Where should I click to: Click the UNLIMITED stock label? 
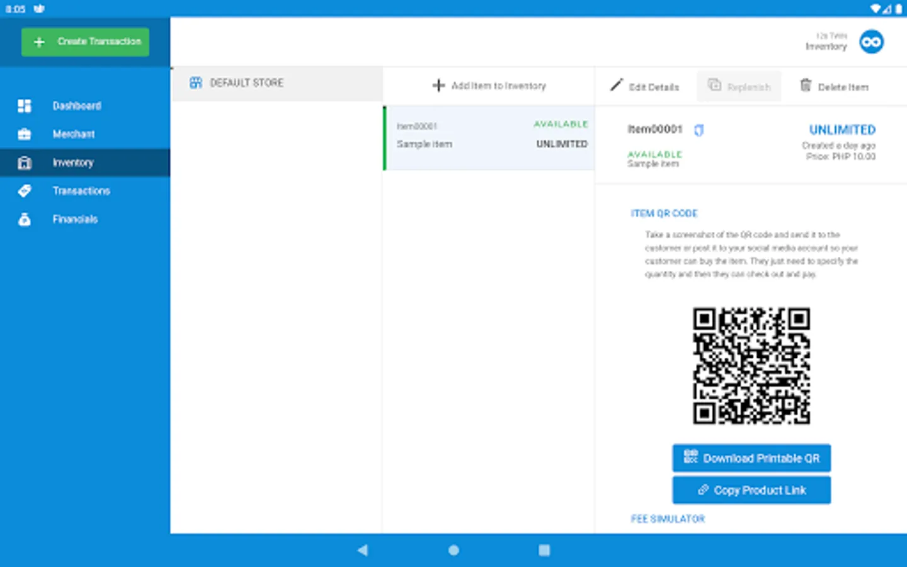pyautogui.click(x=842, y=130)
